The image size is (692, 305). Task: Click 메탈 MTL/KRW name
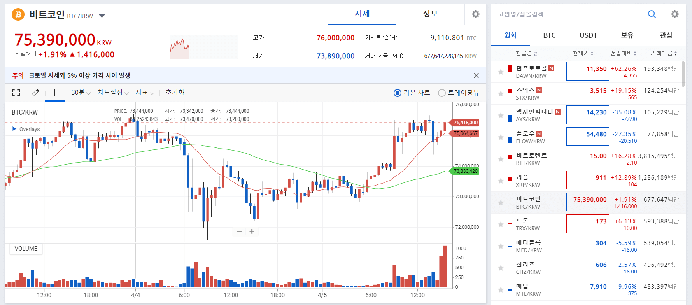(528, 290)
